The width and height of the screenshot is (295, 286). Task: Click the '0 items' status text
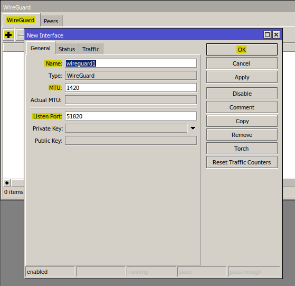14,192
